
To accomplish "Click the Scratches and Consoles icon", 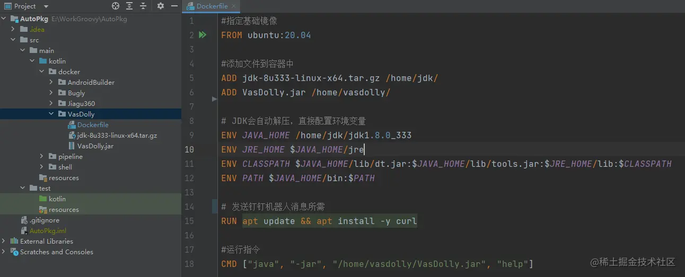I will point(14,252).
